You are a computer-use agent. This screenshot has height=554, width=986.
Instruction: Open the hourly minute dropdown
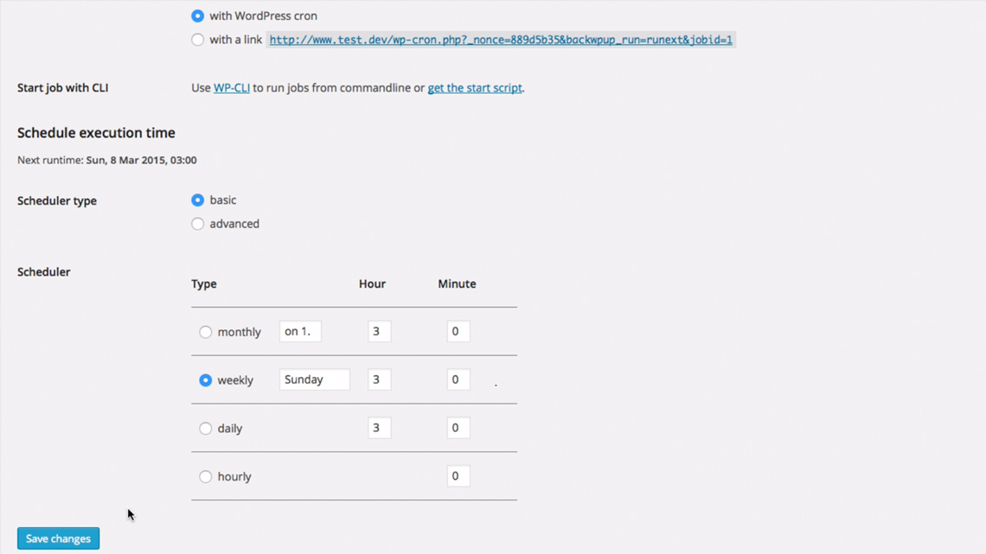tap(458, 476)
